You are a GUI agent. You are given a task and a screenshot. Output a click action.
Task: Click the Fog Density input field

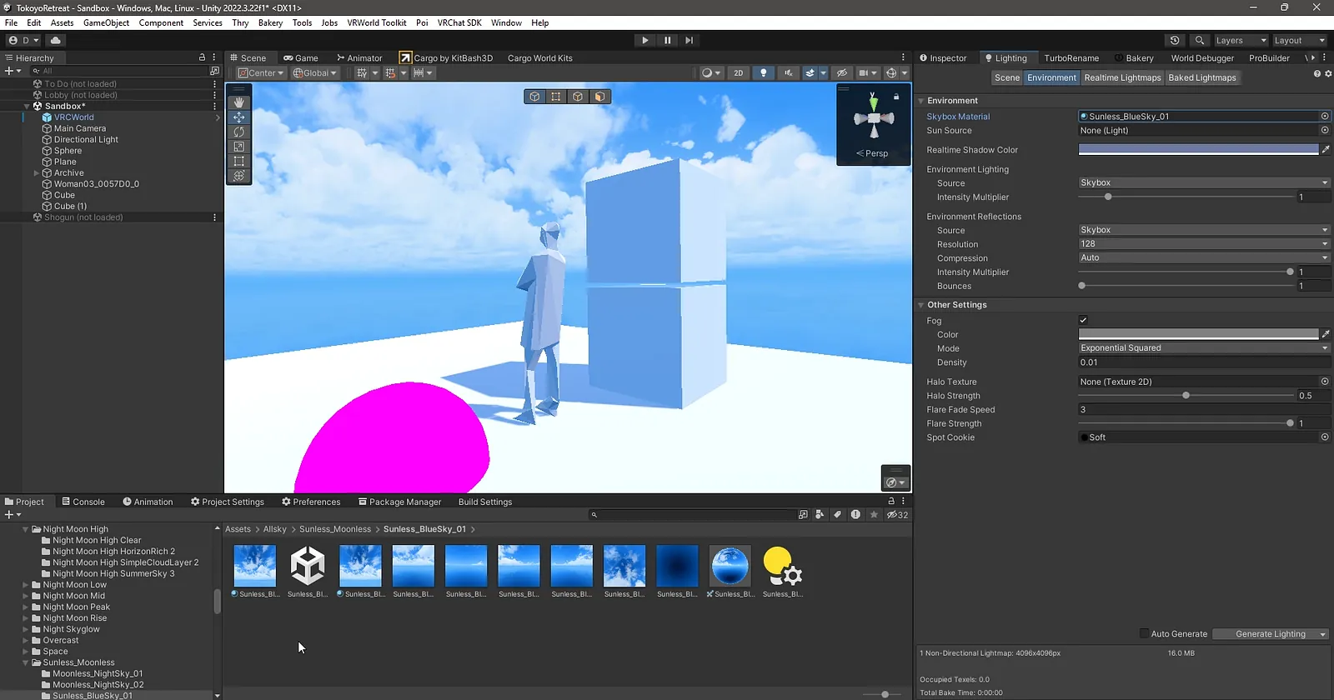tap(1204, 362)
